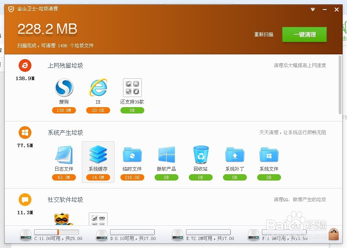Viewport: 347px width, 248px height.
Task: Select the 微软产品 Windows icon
Action: click(167, 155)
